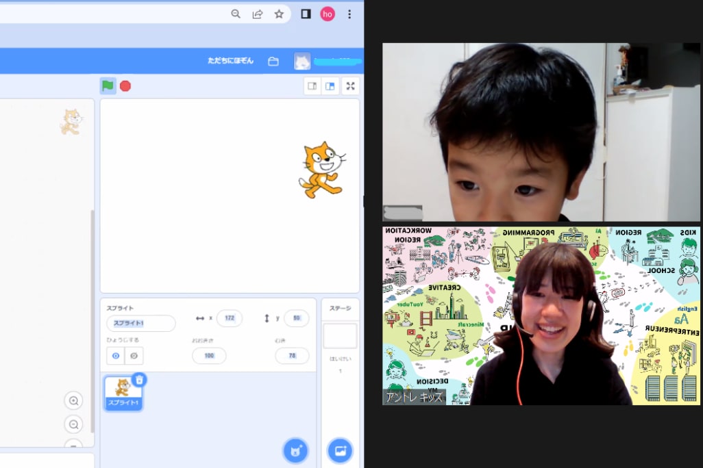Image resolution: width=703 pixels, height=468 pixels.
Task: Enter full screen stage mode
Action: click(x=351, y=86)
